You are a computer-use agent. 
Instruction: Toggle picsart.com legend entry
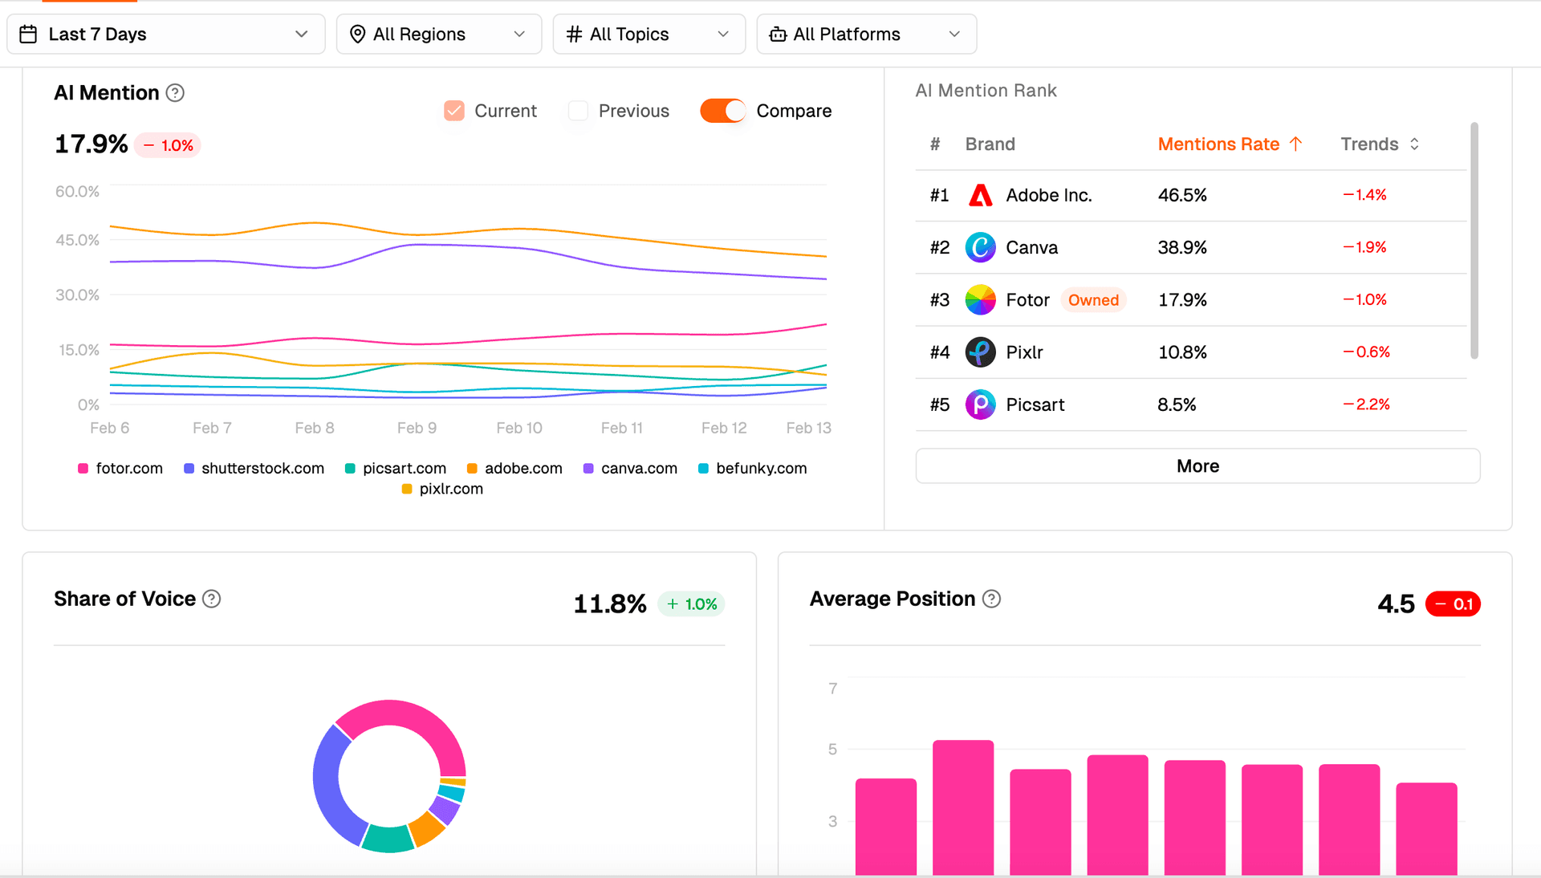point(396,469)
